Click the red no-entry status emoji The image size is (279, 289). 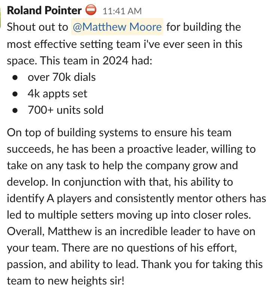click(91, 10)
